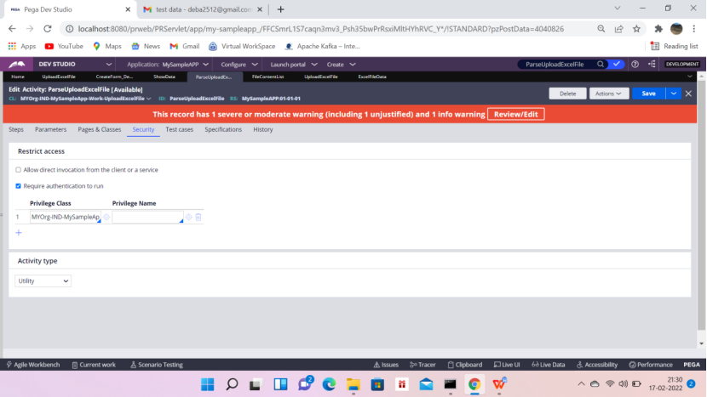Switch to the ExcelFileData open rule tab
Viewport: 707px width, 397px height.
coord(372,77)
